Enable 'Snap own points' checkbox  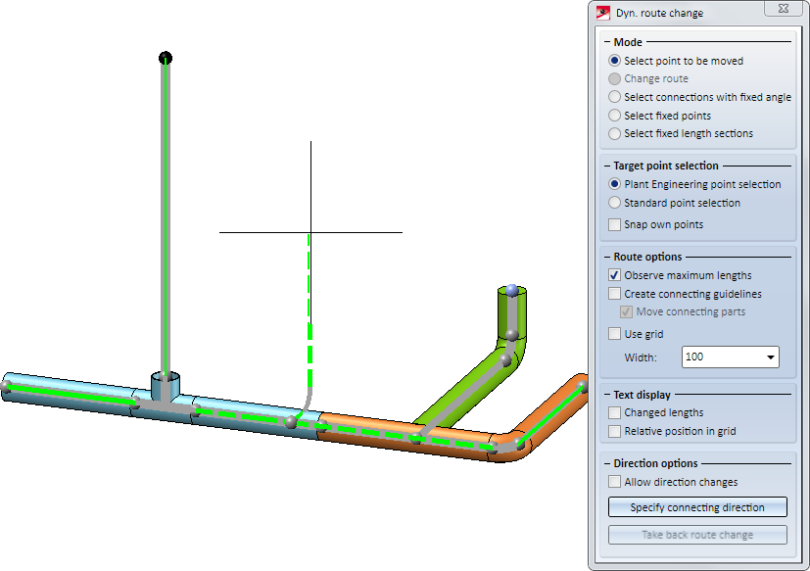(614, 224)
